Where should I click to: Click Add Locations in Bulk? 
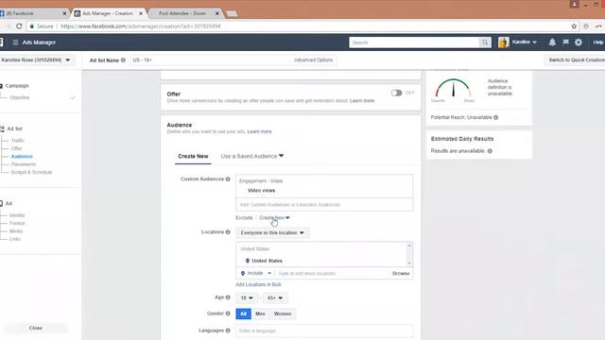[258, 284]
